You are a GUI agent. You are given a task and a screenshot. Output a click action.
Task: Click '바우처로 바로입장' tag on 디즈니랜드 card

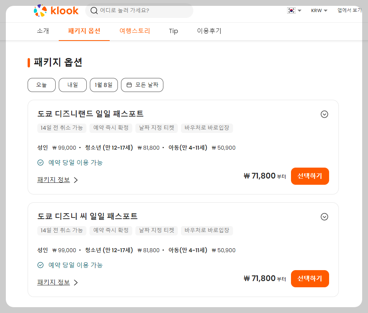[207, 128]
